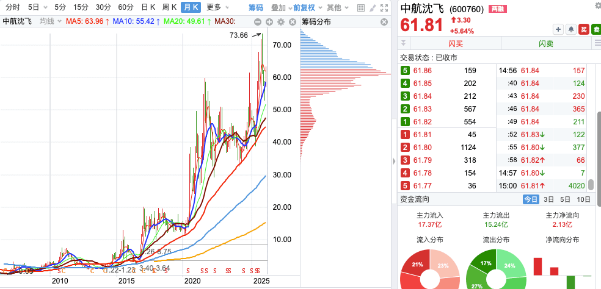This screenshot has width=601, height=289.
Task: Click the 15:00 trade row with 4020
Action: pos(542,186)
